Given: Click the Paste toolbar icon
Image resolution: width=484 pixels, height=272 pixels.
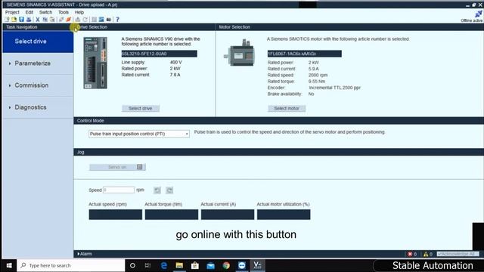Looking at the screenshot, I should pyautogui.click(x=52, y=20).
